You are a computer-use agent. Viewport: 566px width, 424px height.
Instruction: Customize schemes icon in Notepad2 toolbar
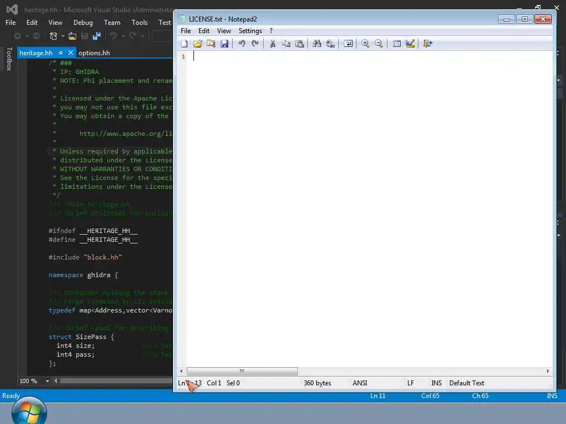coord(410,44)
